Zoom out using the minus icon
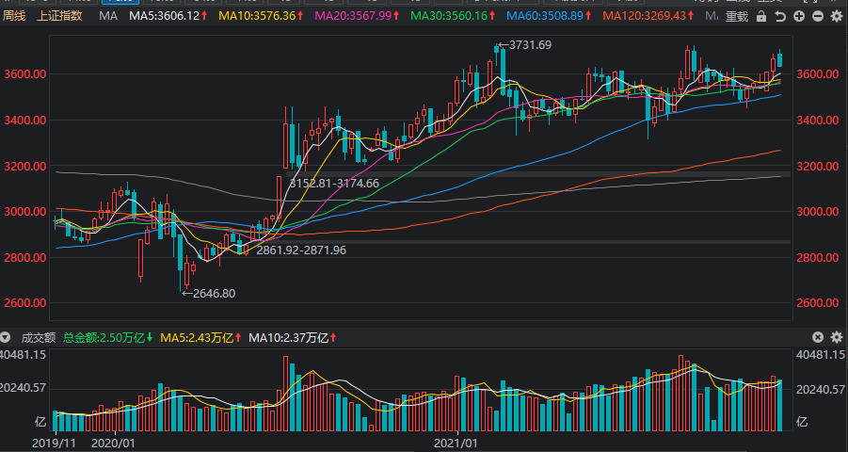This screenshot has width=848, height=452. [x=816, y=17]
